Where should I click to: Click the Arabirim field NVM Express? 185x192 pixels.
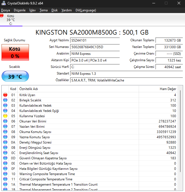click(95, 54)
